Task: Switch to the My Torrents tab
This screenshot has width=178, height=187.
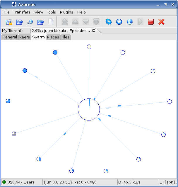Action: [x=13, y=31]
